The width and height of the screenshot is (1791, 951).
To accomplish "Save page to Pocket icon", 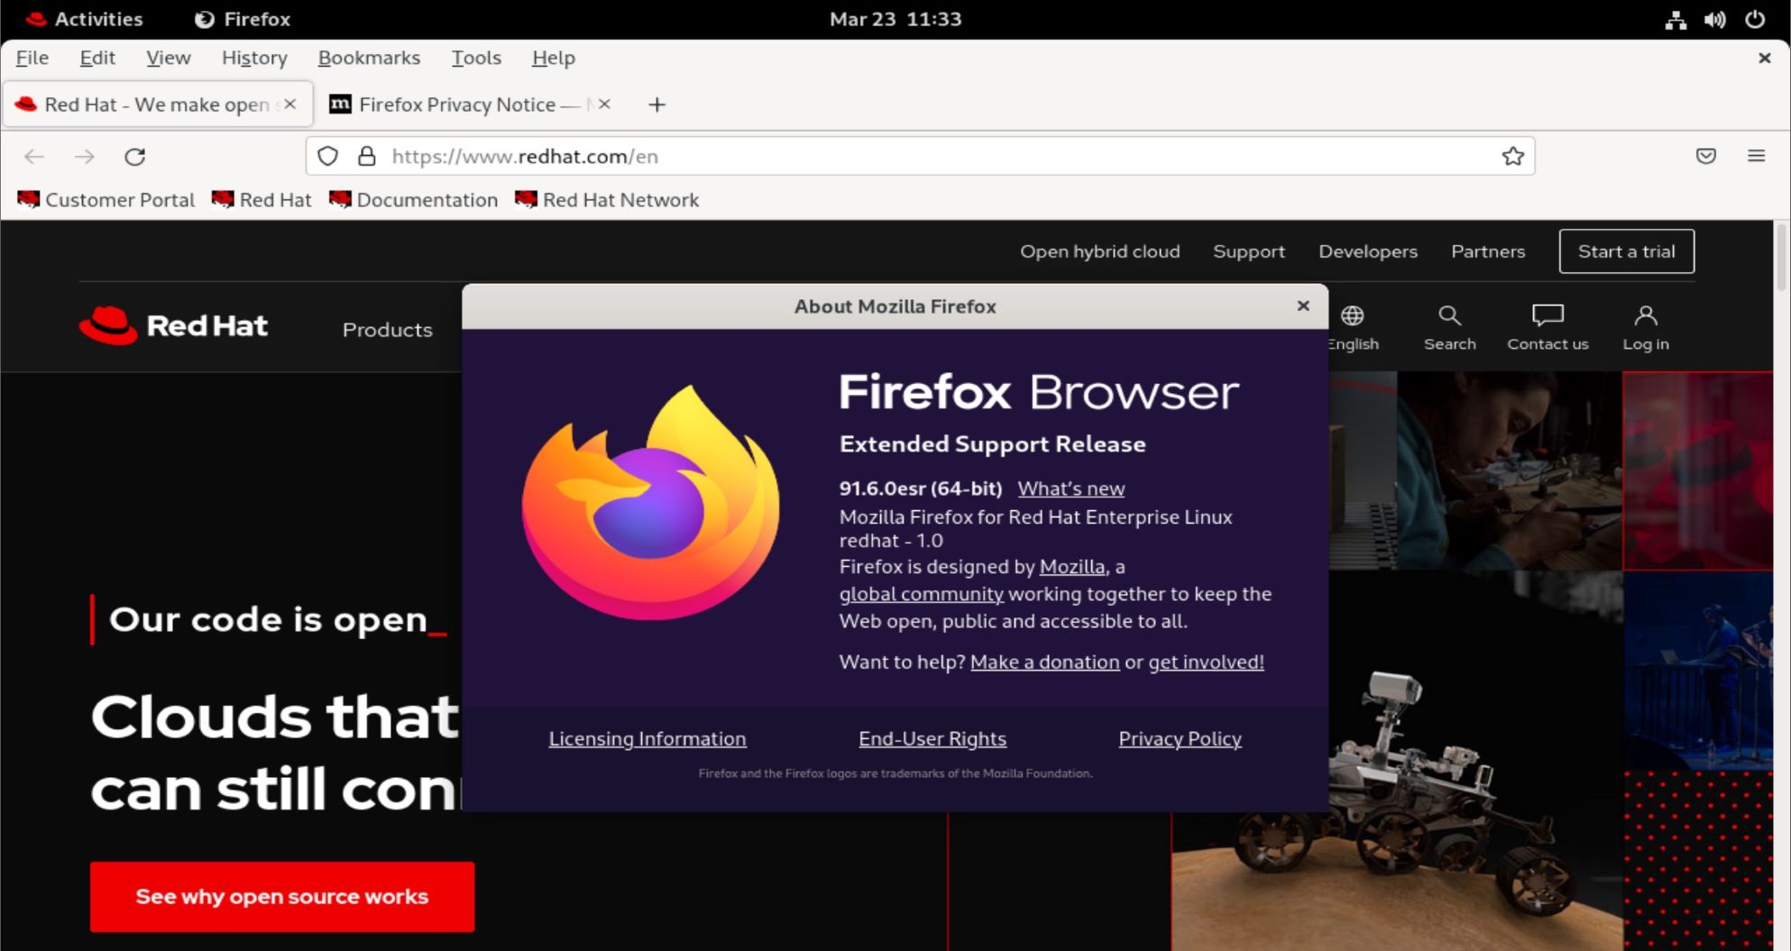I will (1705, 156).
